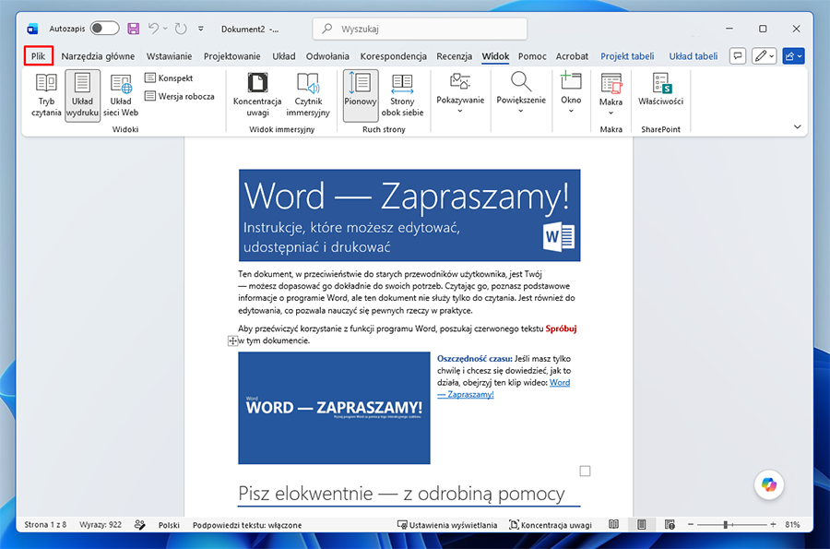This screenshot has width=830, height=549.
Task: Open the Pokazywanie dropdown
Action: [x=460, y=92]
